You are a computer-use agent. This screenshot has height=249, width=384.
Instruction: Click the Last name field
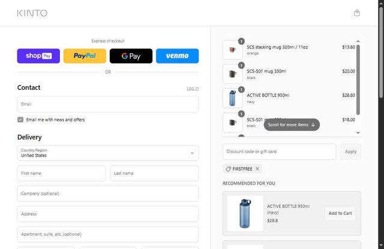[154, 173]
